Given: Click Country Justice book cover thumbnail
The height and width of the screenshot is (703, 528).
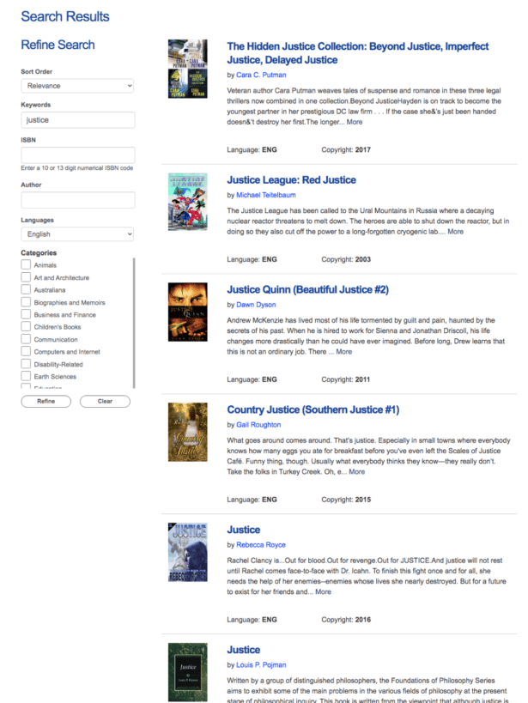Looking at the screenshot, I should [x=187, y=433].
